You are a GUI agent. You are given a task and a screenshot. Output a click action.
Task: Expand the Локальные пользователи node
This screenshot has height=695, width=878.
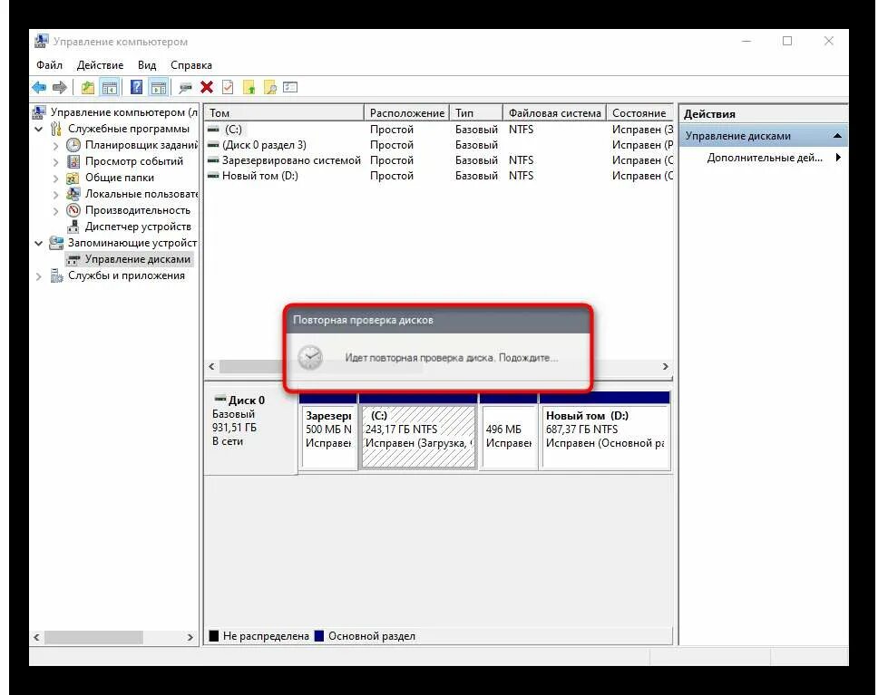pyautogui.click(x=55, y=194)
